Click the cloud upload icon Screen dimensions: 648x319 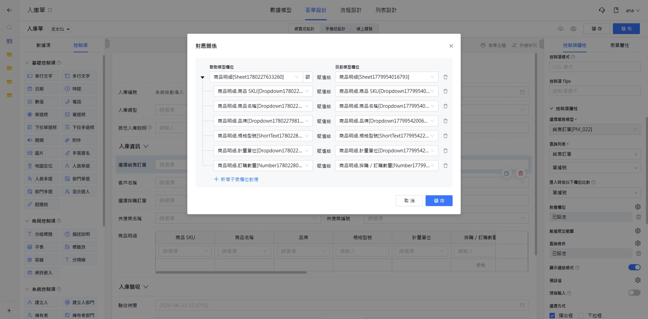(561, 29)
